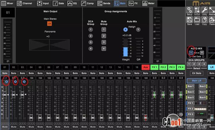Viewport: 215px width, 130px height.
Task: Solo channel 05
Action: [x=40, y=73]
